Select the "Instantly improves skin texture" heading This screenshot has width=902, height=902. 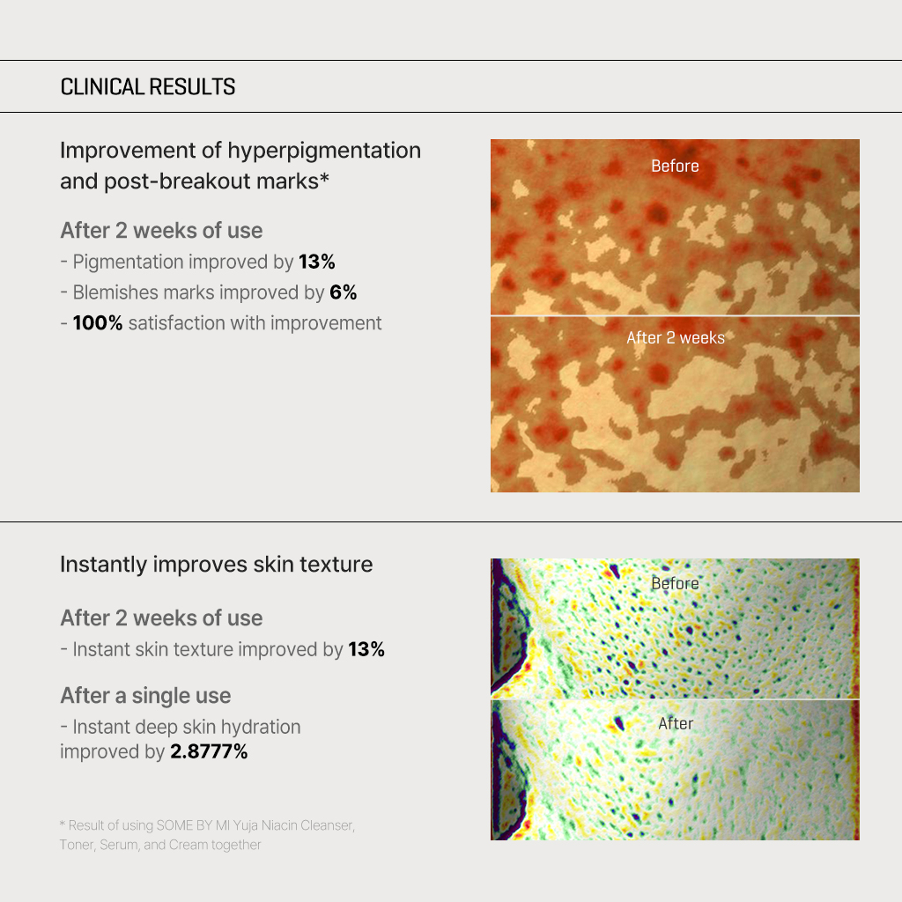pos(216,565)
